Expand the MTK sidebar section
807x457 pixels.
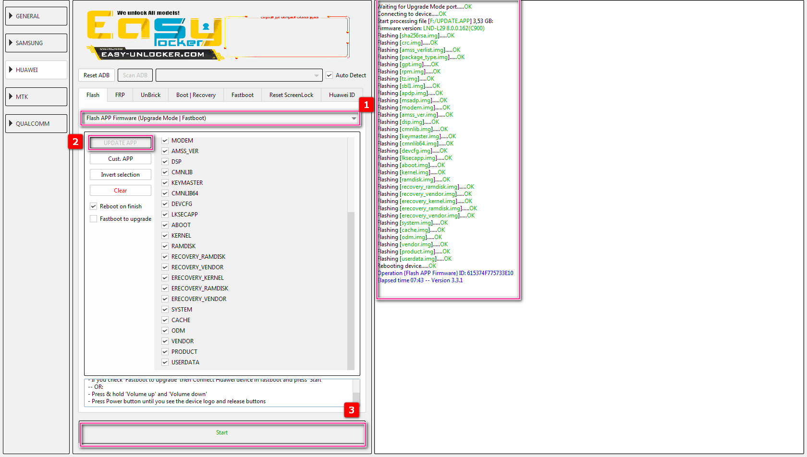point(36,96)
